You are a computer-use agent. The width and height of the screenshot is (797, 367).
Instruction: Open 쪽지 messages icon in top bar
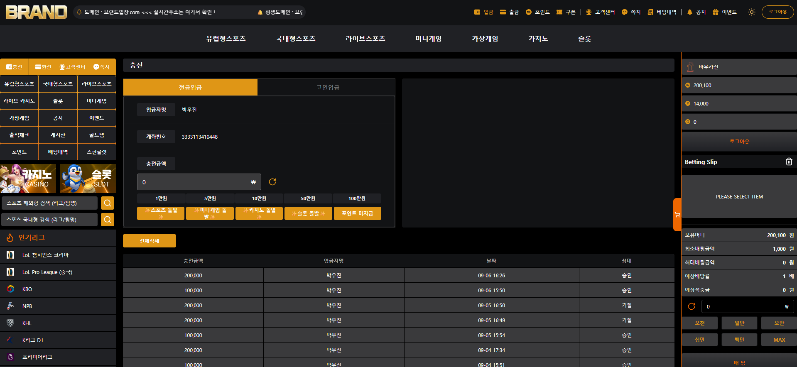pos(631,12)
